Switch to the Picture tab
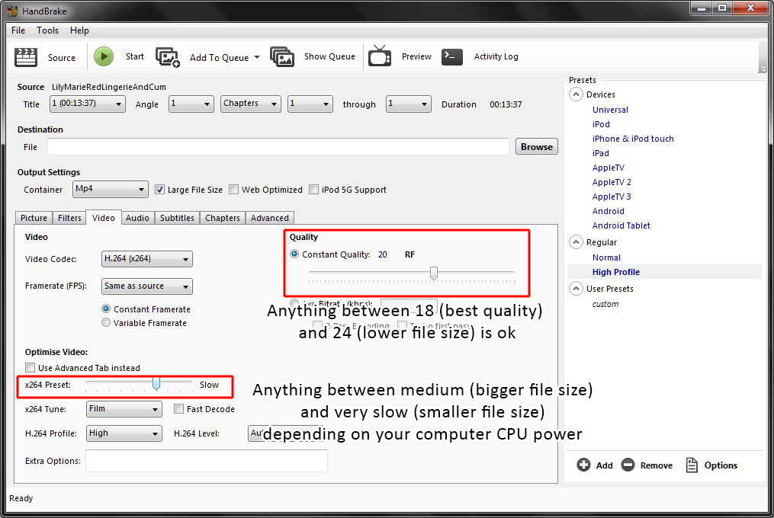This screenshot has width=774, height=518. click(34, 218)
